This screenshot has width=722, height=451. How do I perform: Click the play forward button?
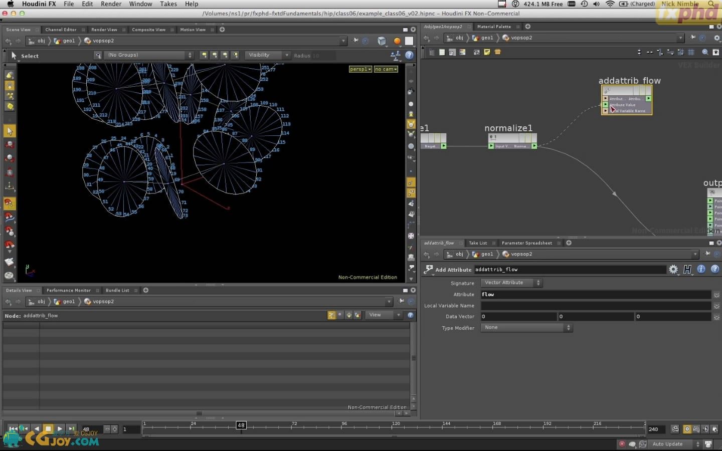click(x=60, y=429)
